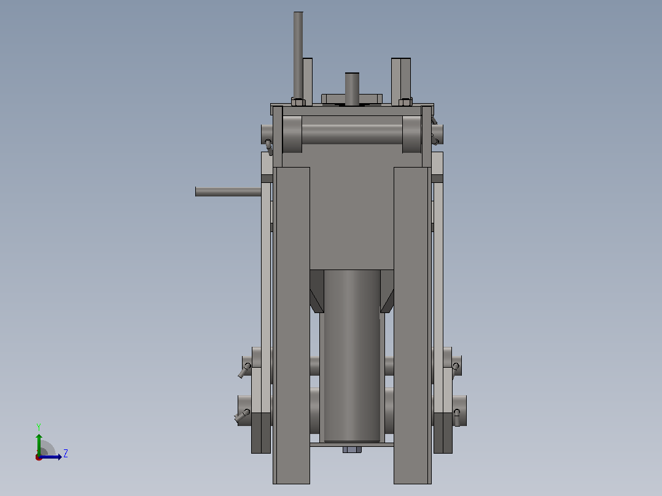Select the horizontal cross roller near the model top
Image resolution: width=662 pixels, height=496 pixels.
[x=352, y=134]
